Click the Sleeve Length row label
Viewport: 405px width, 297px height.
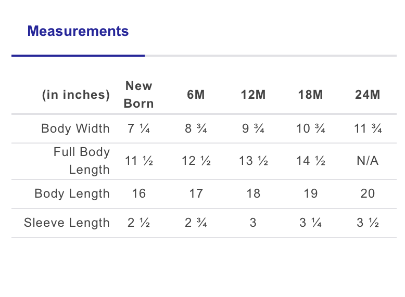pos(67,223)
